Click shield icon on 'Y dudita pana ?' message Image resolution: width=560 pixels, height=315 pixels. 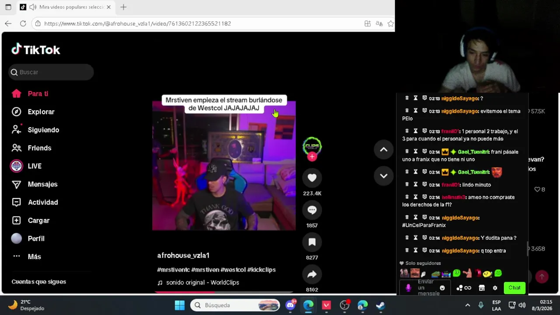click(x=424, y=238)
